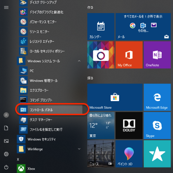Open the カレンダー tile
Screen dimensions: 173x173
tap(101, 26)
